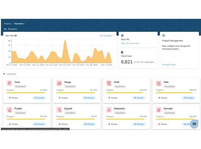Manage the Punjabi language
Screen dimensions: 201x149
39,124
